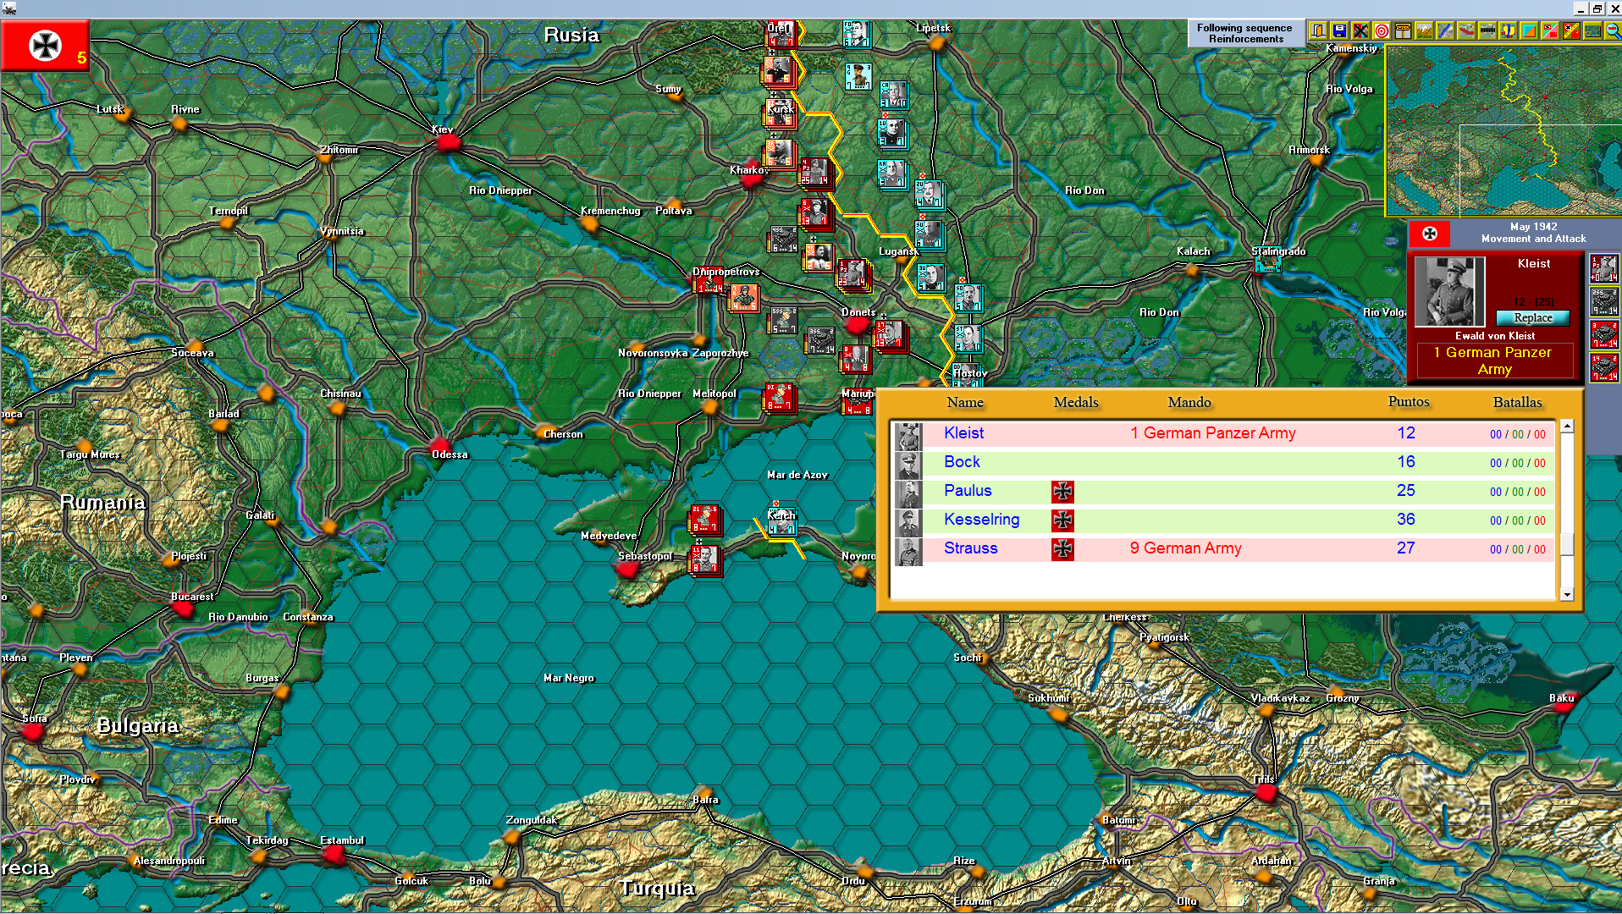
Task: Click the exit door icon on the toolbar
Action: tap(1318, 30)
